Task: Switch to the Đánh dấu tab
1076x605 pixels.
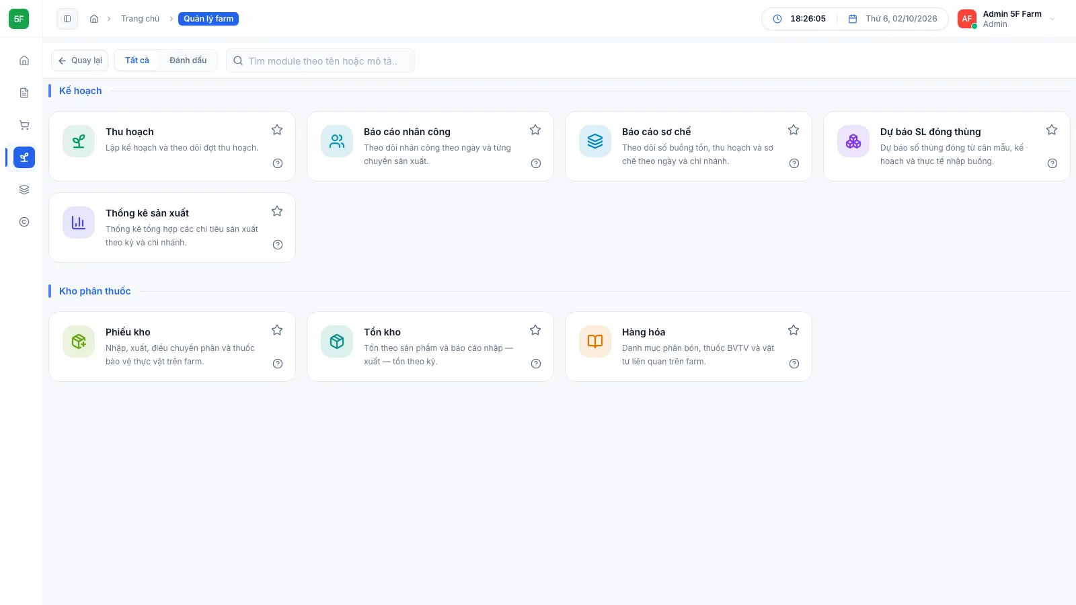Action: 188,61
